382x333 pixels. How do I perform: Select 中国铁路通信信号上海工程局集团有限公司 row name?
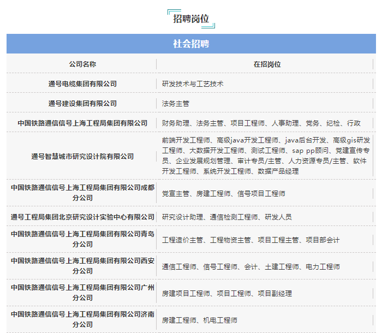tap(82, 123)
